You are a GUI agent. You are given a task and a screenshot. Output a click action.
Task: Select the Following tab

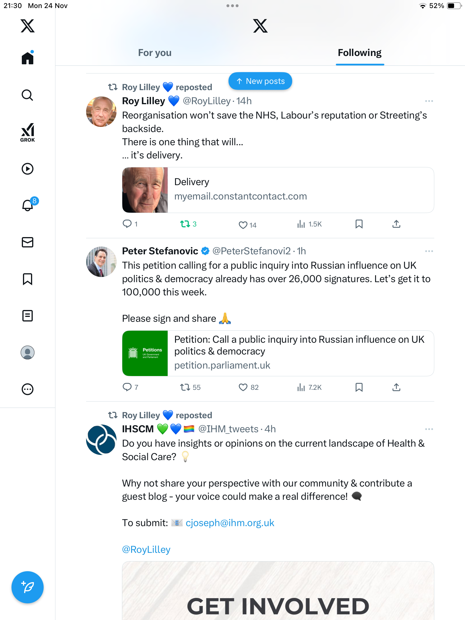pyautogui.click(x=360, y=53)
